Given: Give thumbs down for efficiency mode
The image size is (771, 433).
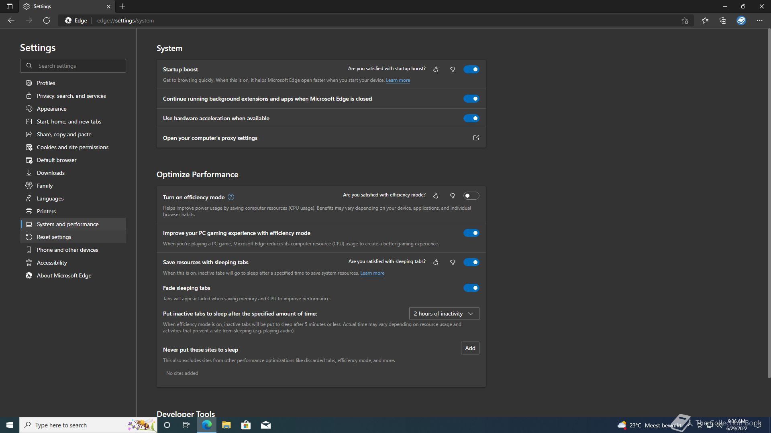Looking at the screenshot, I should coord(453,196).
